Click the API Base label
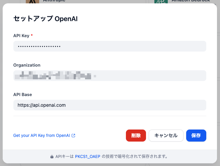The image size is (220, 166). click(22, 94)
